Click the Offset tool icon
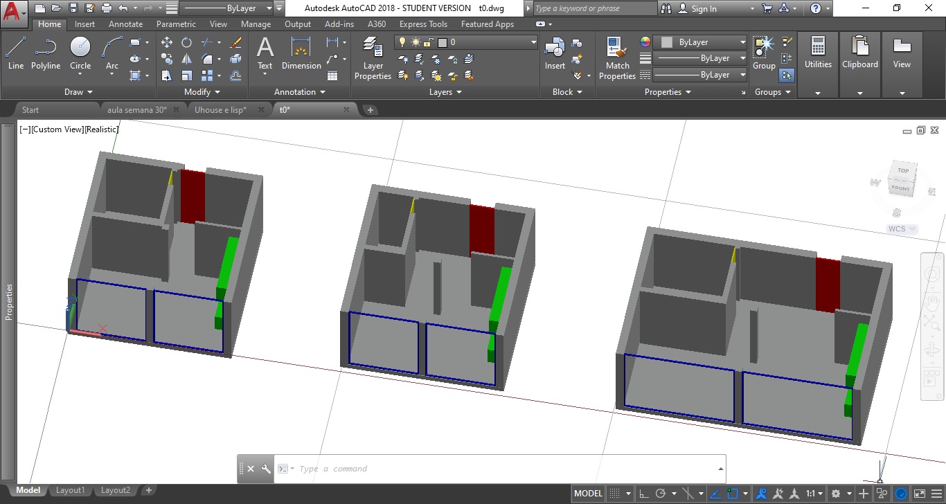 (235, 75)
